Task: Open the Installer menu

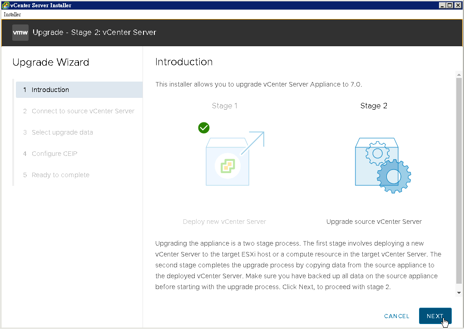Action: 12,14
